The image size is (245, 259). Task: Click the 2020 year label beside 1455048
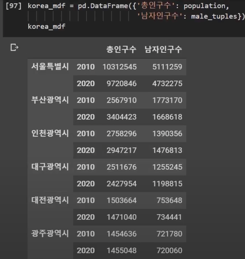(86, 250)
